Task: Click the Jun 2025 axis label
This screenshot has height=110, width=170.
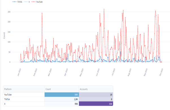Action: pyautogui.click(x=98, y=72)
